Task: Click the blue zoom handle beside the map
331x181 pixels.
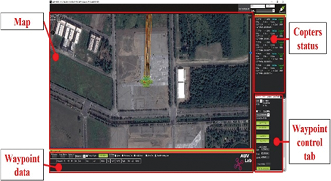Action: click(x=250, y=53)
